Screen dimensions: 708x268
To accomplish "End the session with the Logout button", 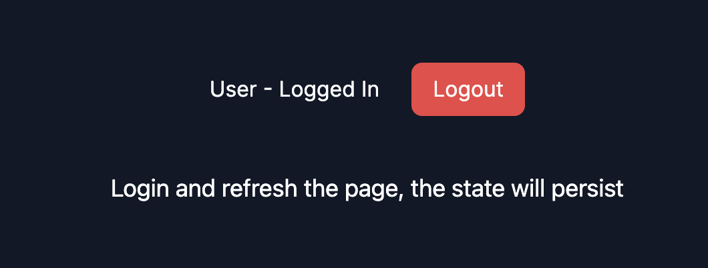I will point(468,89).
